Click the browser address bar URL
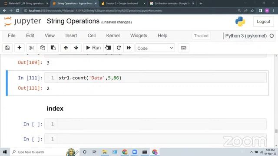Screen dimensions: 278x156 click(96, 10)
